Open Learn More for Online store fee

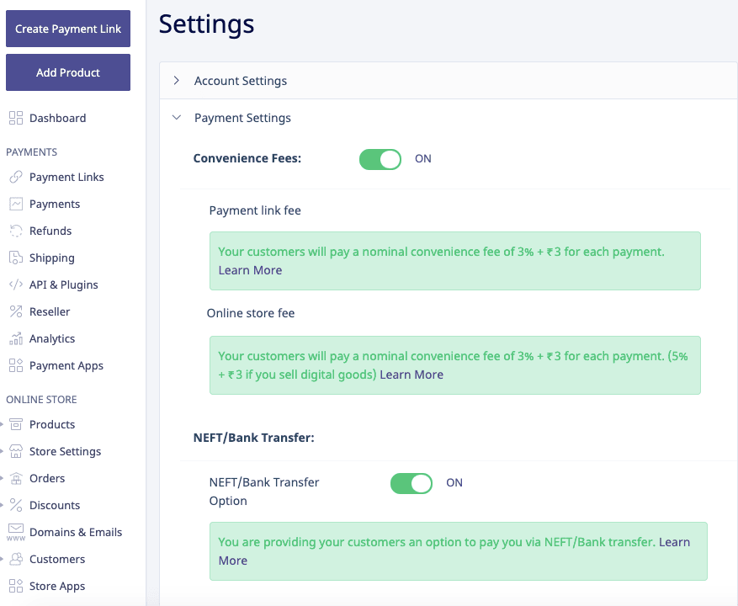tap(411, 375)
